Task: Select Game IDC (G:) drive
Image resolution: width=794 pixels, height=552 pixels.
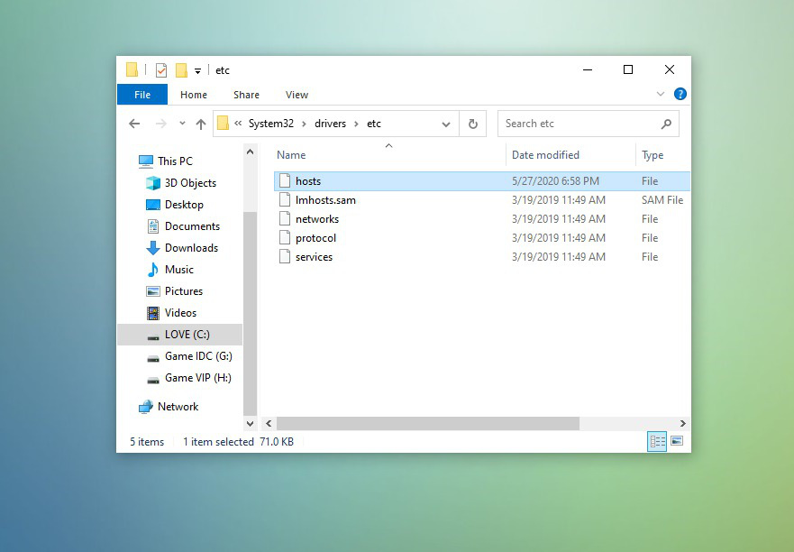Action: 189,356
